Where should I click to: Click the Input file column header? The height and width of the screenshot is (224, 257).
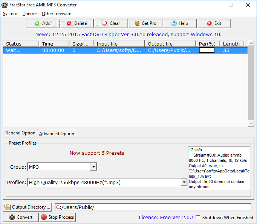pos(119,44)
